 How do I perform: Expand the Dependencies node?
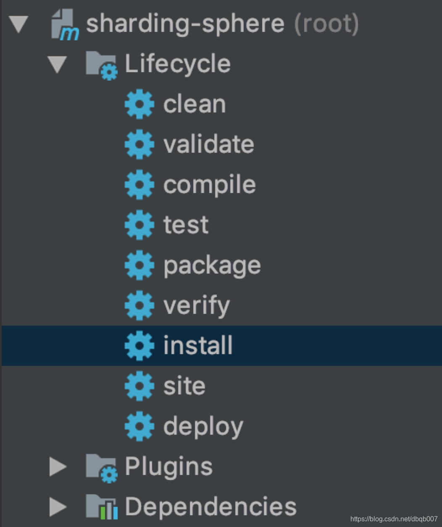pos(58,507)
